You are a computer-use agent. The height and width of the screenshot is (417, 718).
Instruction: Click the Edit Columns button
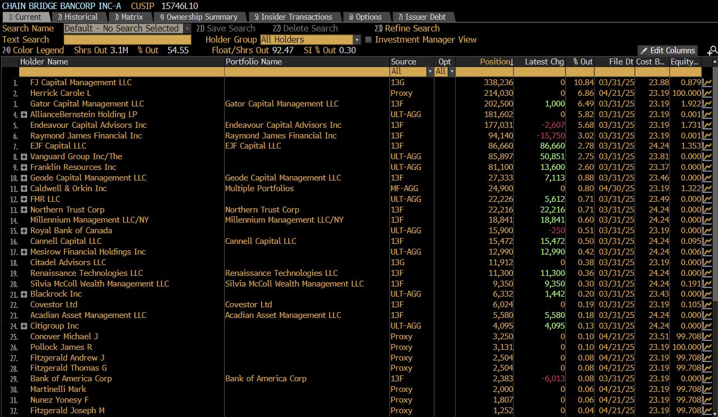[667, 51]
